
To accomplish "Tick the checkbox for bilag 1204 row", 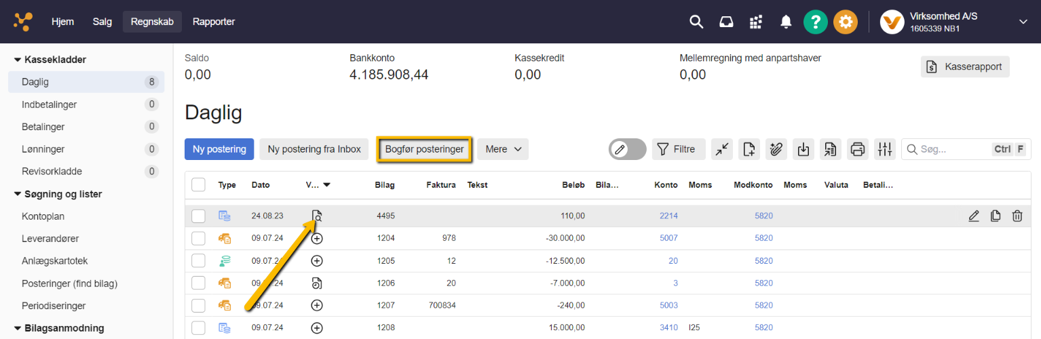I will pyautogui.click(x=198, y=239).
